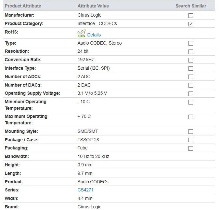Tick the Type Audio CODEC checkbox
This screenshot has height=210, width=219.
(191, 43)
